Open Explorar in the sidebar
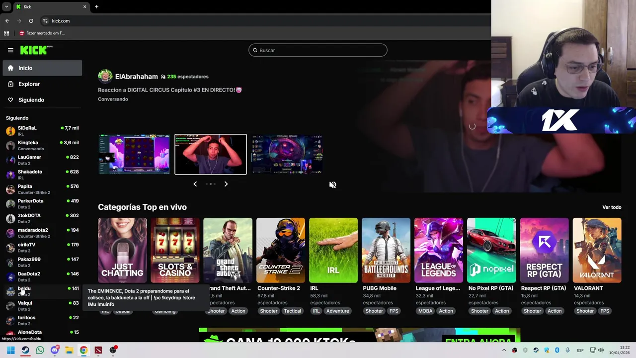Viewport: 636px width, 358px height. [x=42, y=84]
